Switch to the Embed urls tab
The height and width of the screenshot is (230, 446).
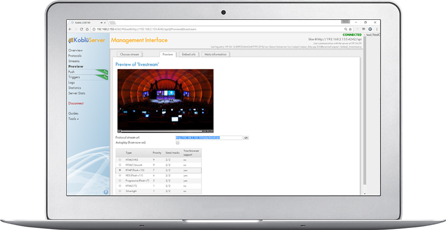tap(189, 54)
